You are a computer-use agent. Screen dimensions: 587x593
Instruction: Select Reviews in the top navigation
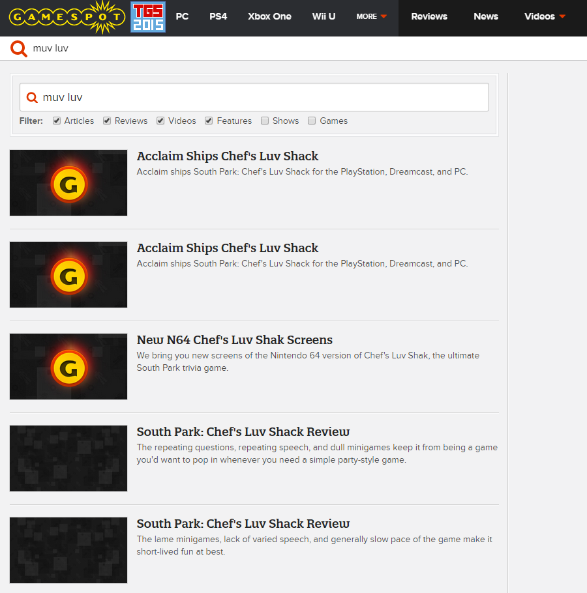tap(429, 17)
